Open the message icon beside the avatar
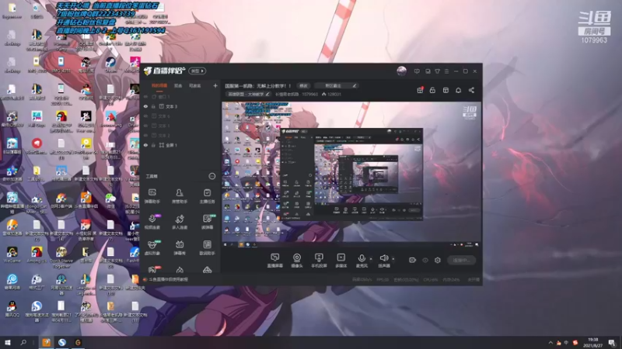Viewport: 622px width, 349px height. 417,71
